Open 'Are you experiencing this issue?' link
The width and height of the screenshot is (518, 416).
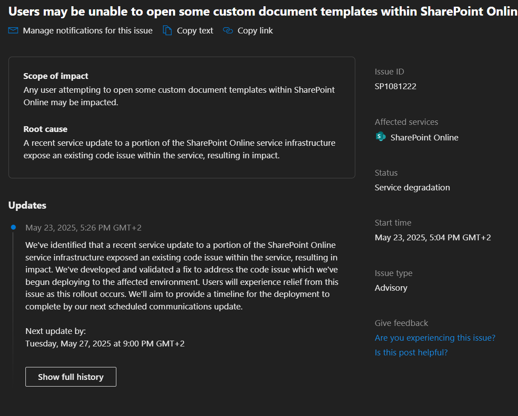435,338
